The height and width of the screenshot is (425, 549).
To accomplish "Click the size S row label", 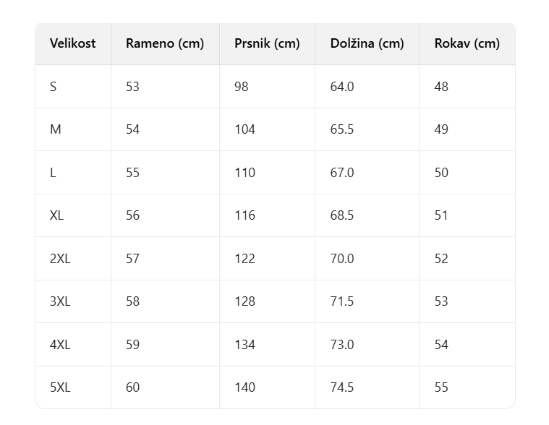I will point(54,87).
